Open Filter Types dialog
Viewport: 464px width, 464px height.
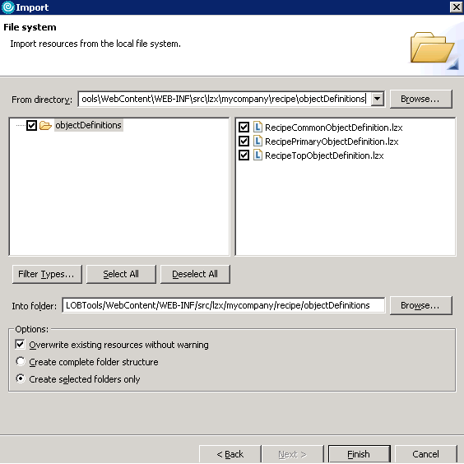(47, 274)
